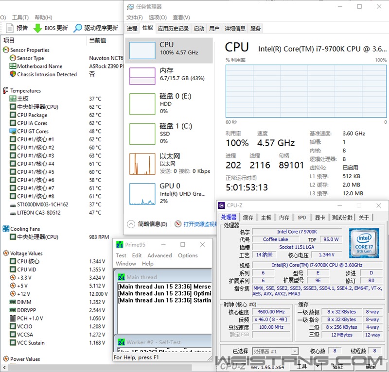This screenshot has width=389, height=372.
Task: Open the Services (服务) tab in Task Manager
Action: pos(255,29)
